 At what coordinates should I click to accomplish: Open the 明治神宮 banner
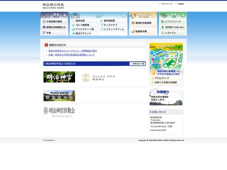point(59,77)
